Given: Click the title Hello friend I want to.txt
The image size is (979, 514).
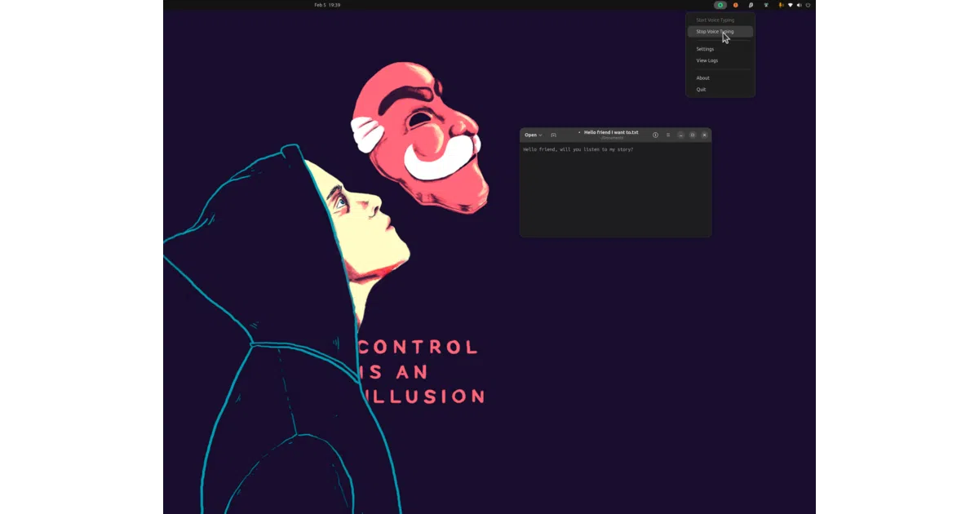Looking at the screenshot, I should point(611,132).
